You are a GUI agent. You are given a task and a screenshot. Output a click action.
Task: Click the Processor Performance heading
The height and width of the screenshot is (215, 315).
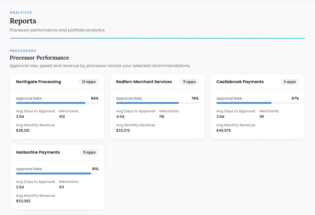(39, 58)
